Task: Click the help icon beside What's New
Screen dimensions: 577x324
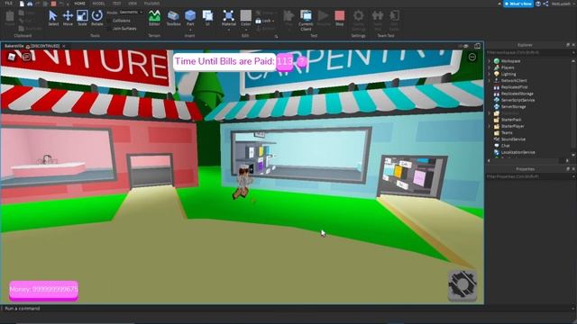Action: pyautogui.click(x=538, y=4)
